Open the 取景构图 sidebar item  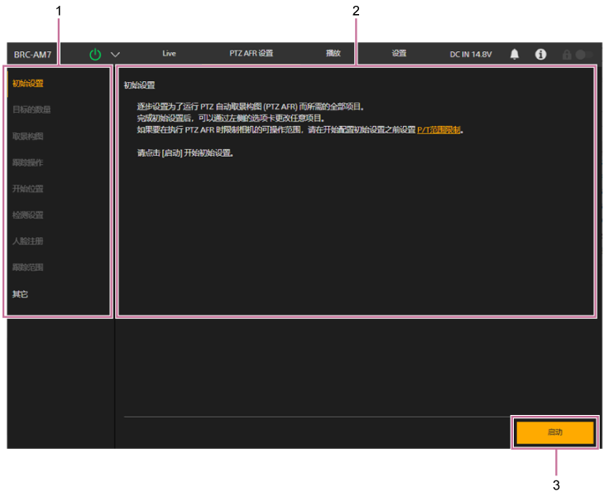(28, 136)
